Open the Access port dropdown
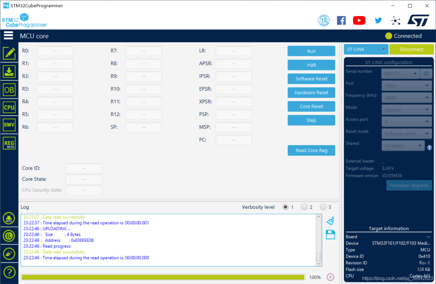The image size is (436, 284). [x=406, y=122]
